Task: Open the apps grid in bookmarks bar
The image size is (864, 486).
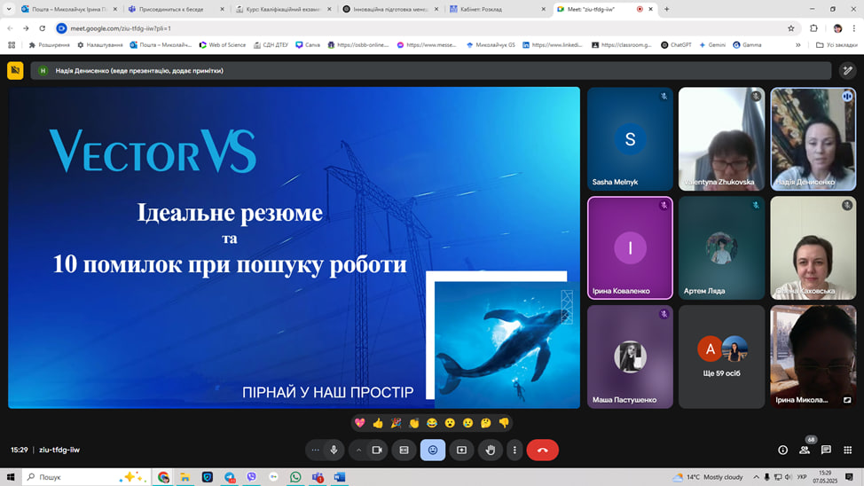Action: coord(12,45)
